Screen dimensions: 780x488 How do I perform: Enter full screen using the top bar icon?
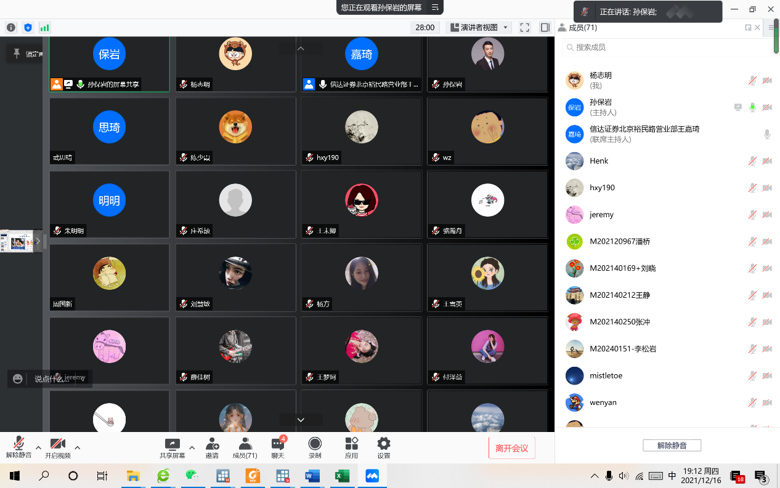click(525, 28)
